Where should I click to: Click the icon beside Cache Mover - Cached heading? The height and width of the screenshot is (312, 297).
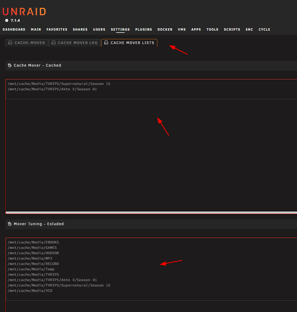(10, 65)
